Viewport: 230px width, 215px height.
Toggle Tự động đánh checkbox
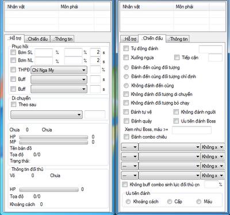pos(126,48)
